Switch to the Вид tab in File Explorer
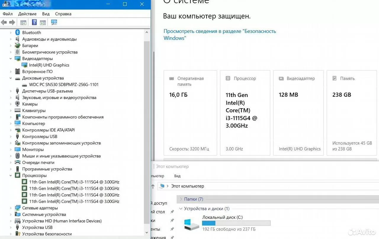Screen dimensions: 379x239 (177, 176)
